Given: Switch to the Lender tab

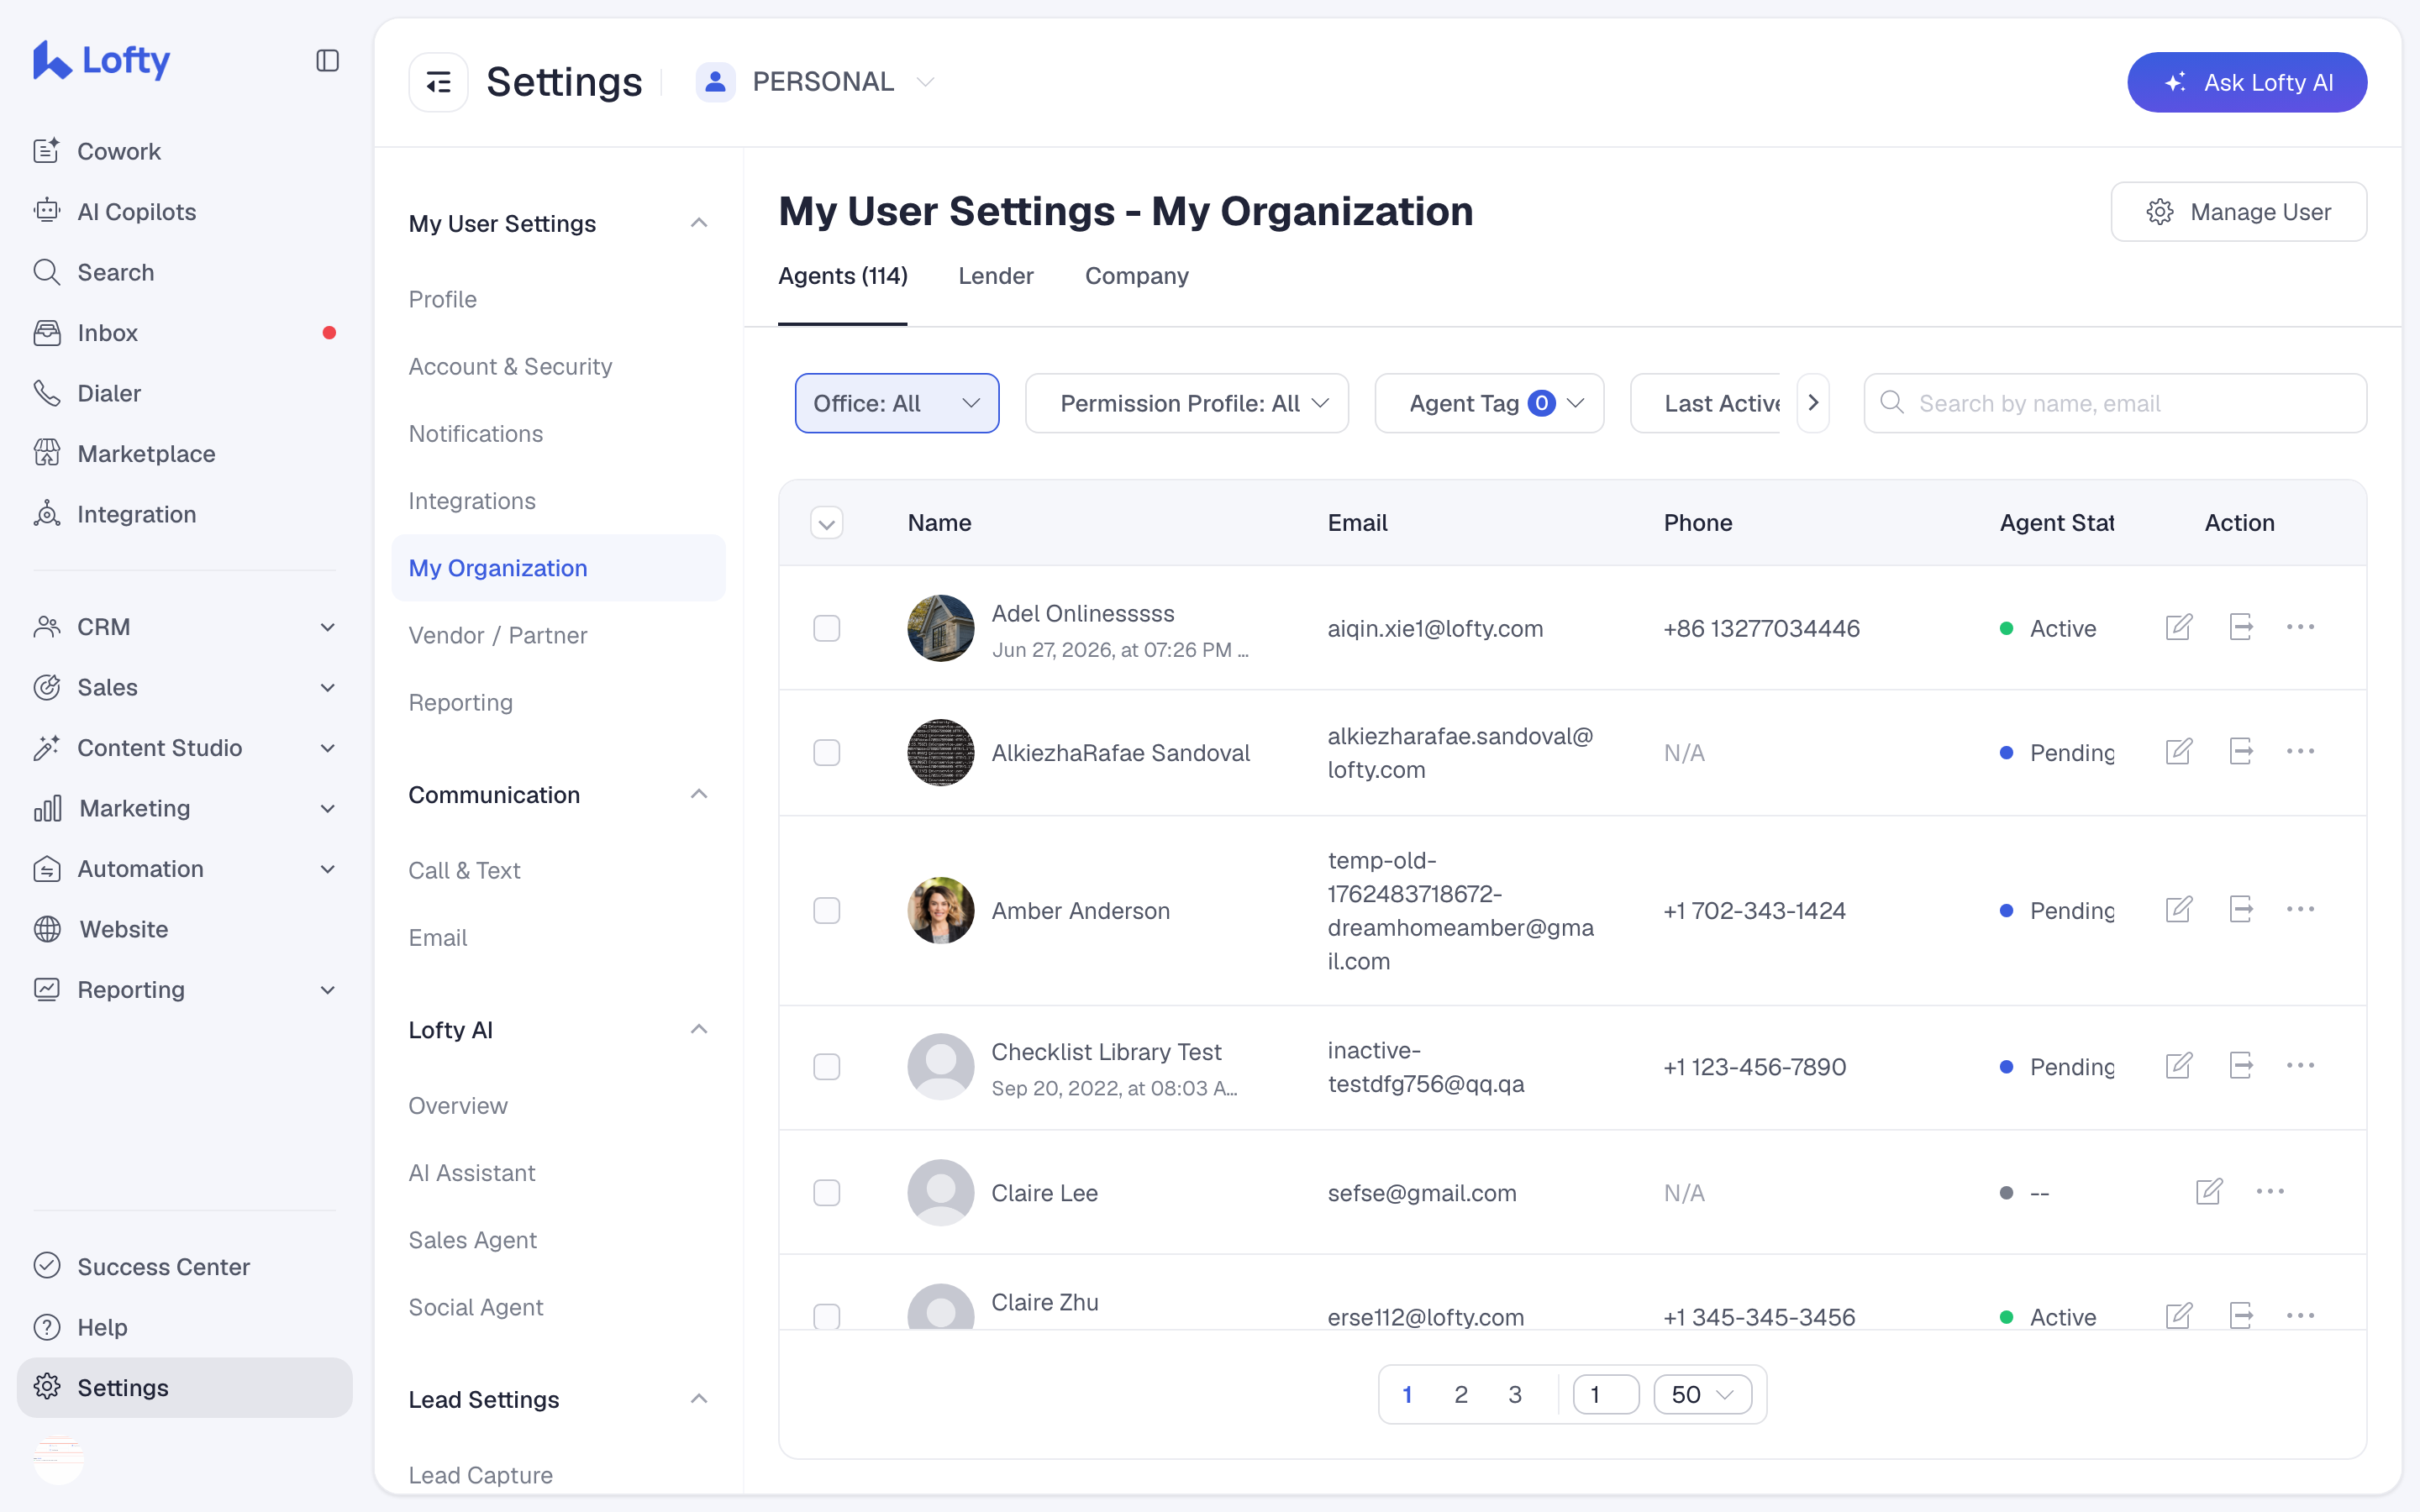Looking at the screenshot, I should (996, 276).
